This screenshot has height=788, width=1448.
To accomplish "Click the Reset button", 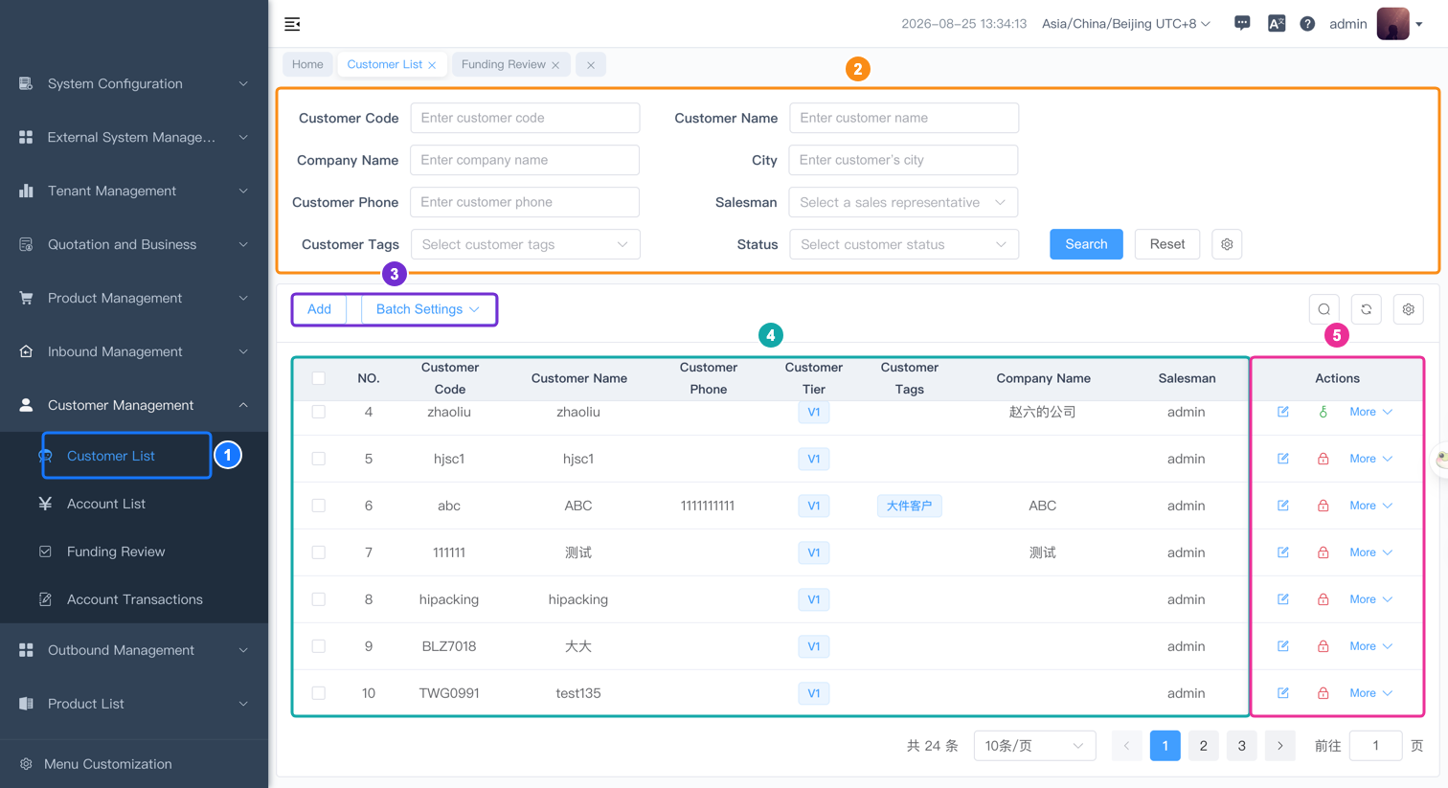I will tap(1167, 244).
